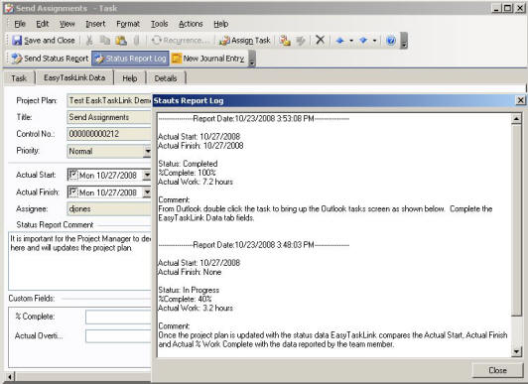Open the Insert menu

coord(95,24)
